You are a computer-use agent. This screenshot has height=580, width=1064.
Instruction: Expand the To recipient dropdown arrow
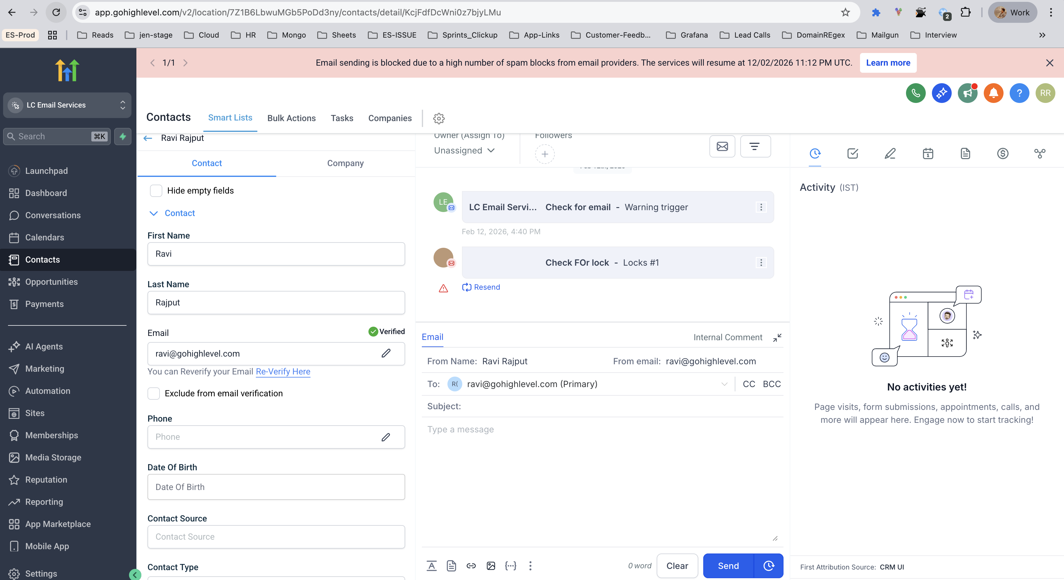click(725, 384)
